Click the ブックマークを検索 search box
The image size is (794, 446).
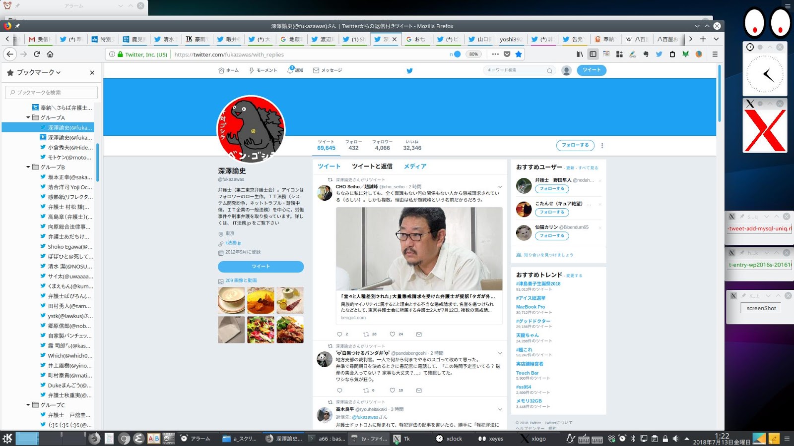[x=51, y=92]
